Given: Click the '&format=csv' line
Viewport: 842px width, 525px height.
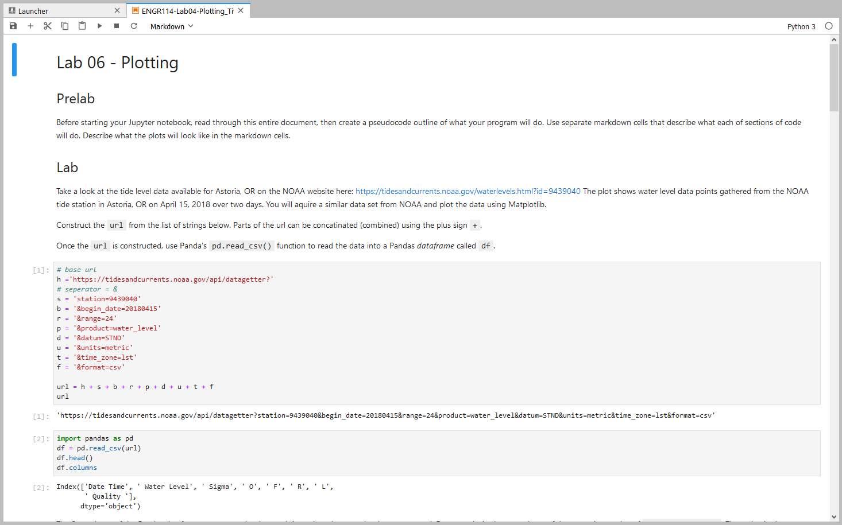Looking at the screenshot, I should [91, 367].
